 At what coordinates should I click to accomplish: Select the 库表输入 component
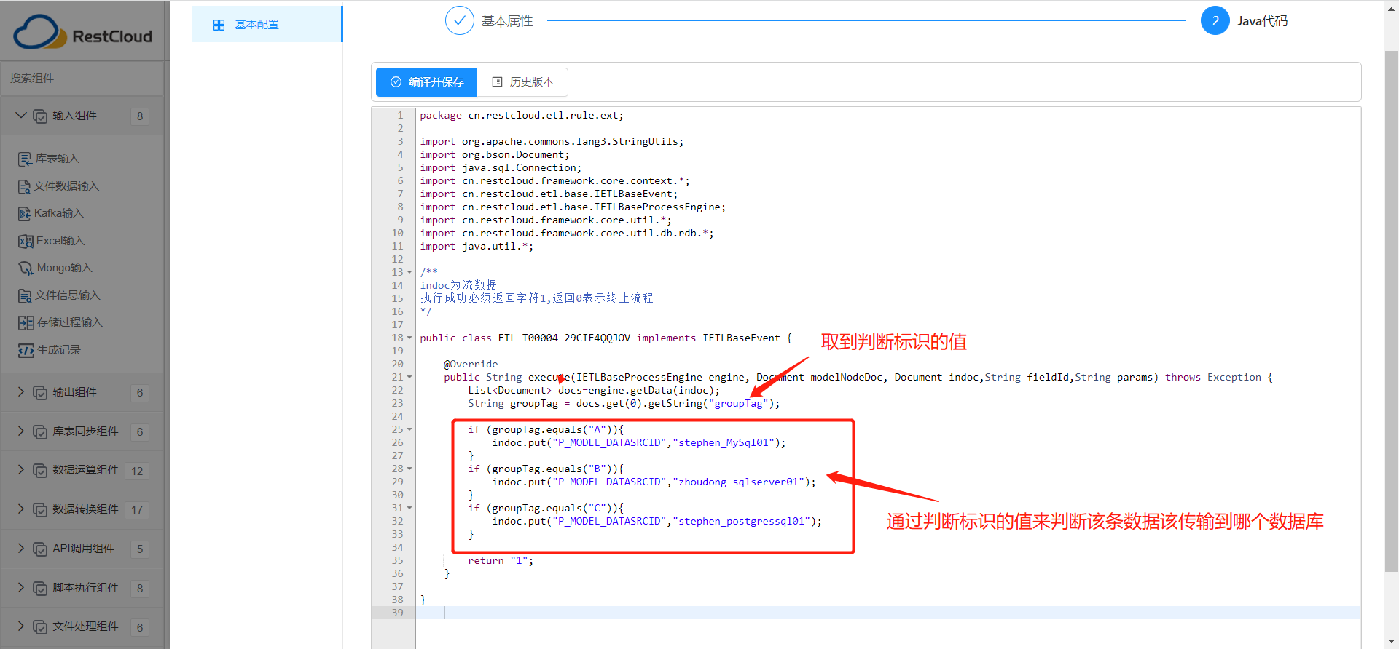tap(49, 159)
